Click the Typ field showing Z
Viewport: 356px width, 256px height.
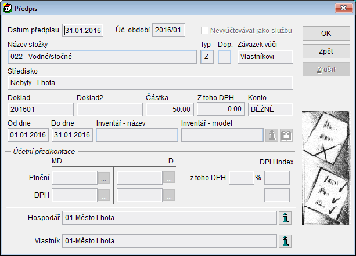click(206, 57)
